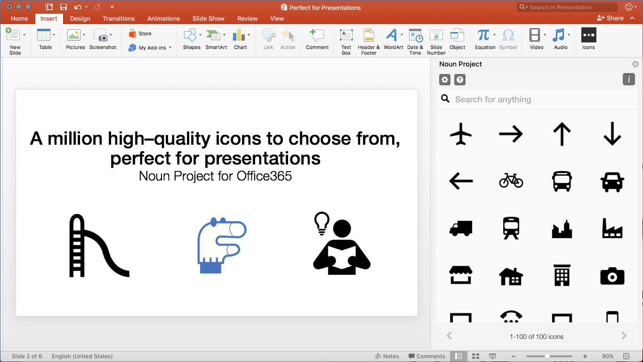The image size is (643, 362).
Task: Open Comments from the status bar
Action: 426,356
